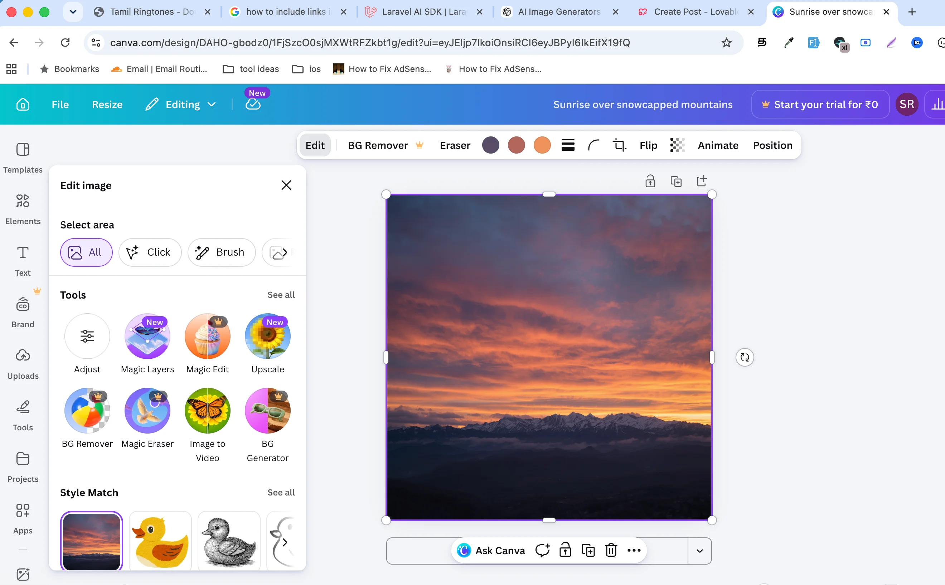Screen dimensions: 945x585
Task: Add comment from the floating toolbar
Action: (542, 550)
